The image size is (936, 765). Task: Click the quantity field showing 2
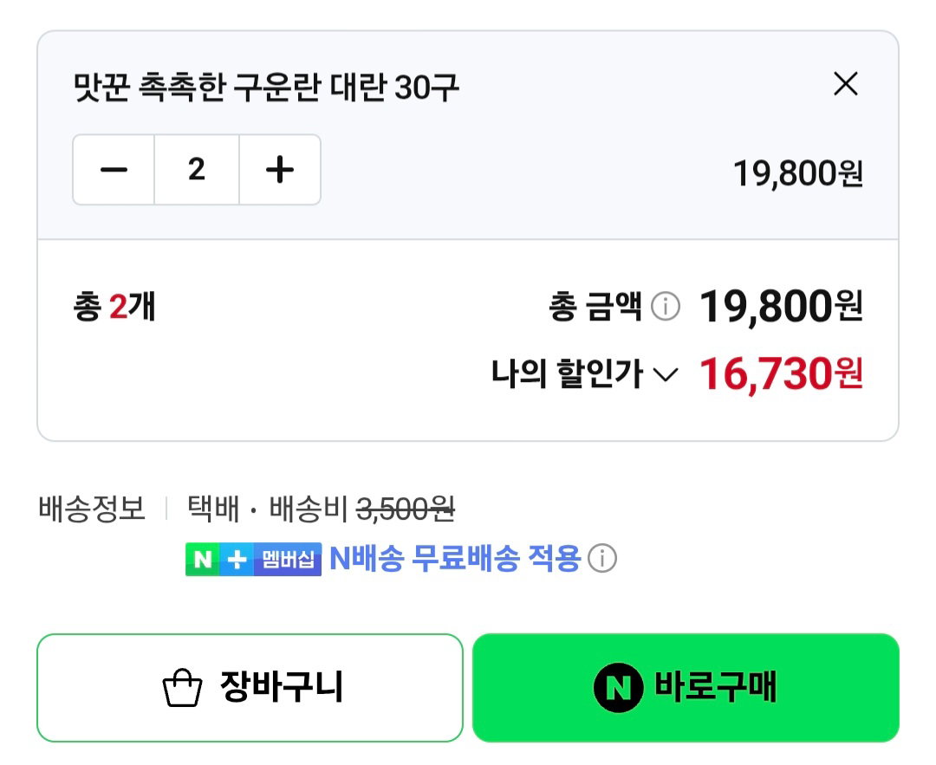point(197,170)
